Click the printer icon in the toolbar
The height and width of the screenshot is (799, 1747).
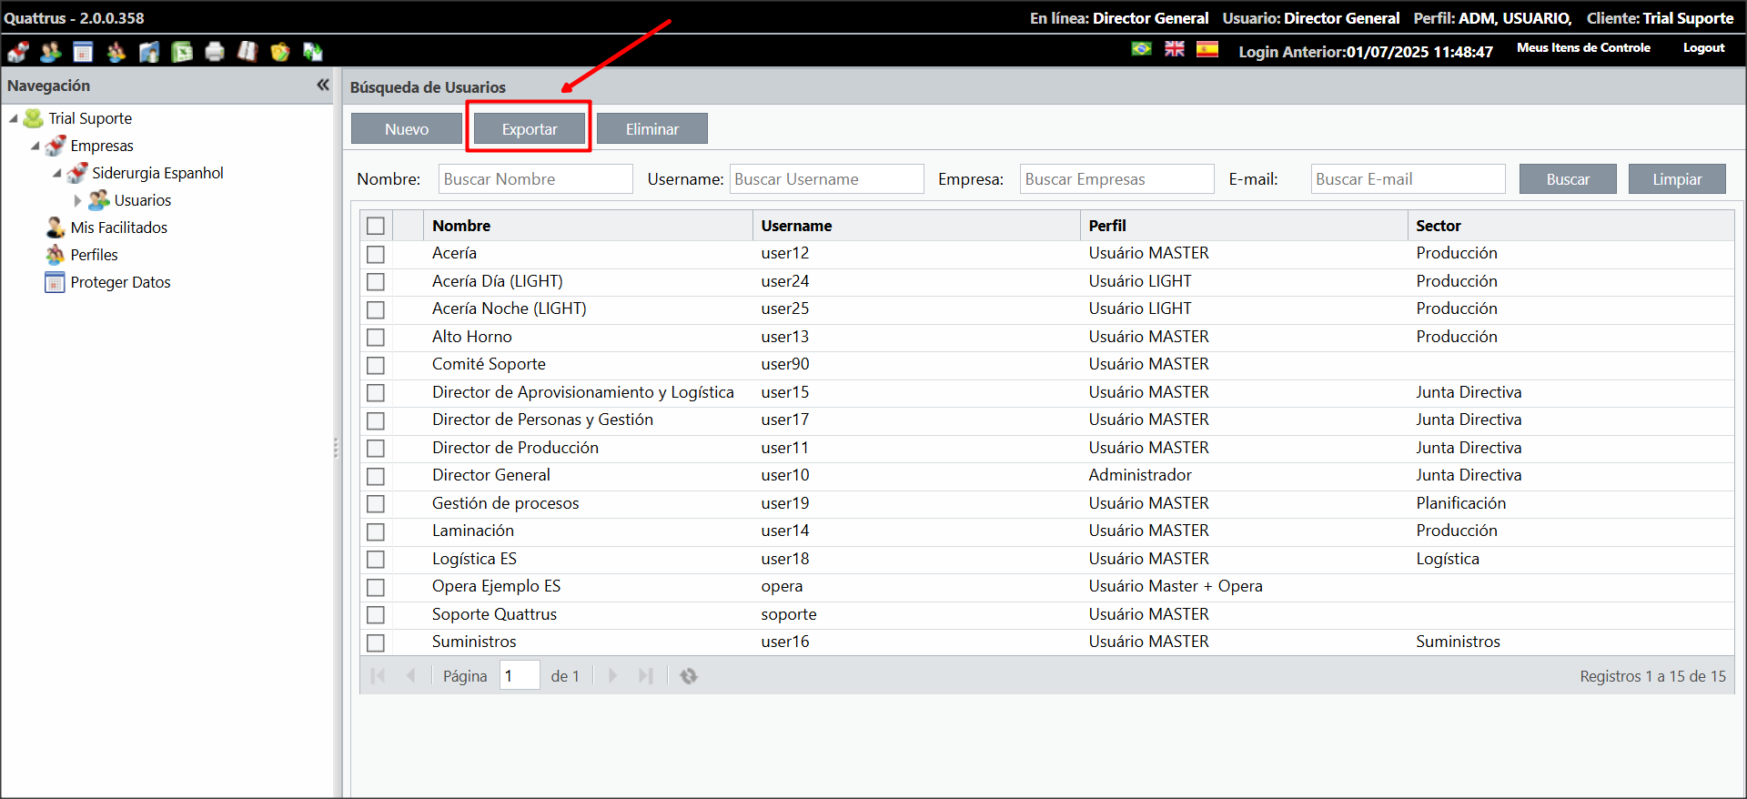tap(215, 52)
